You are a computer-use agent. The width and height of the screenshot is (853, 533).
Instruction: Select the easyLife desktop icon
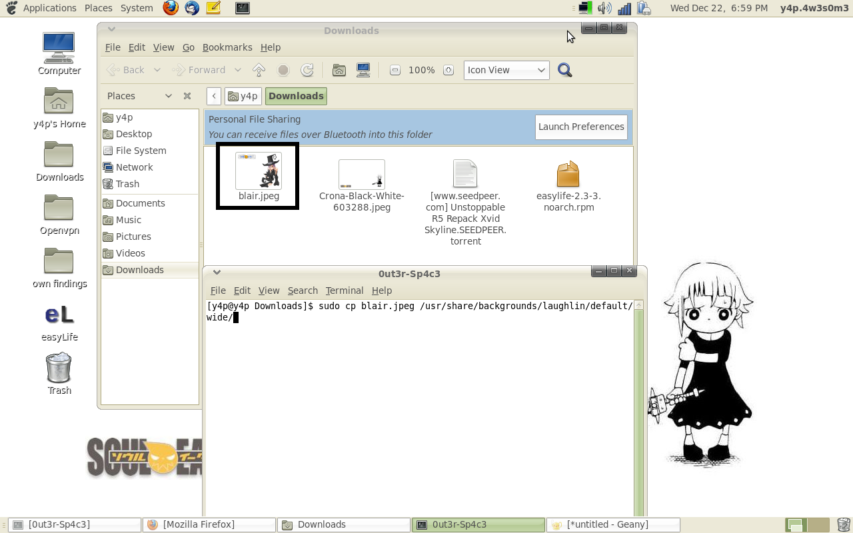59,323
